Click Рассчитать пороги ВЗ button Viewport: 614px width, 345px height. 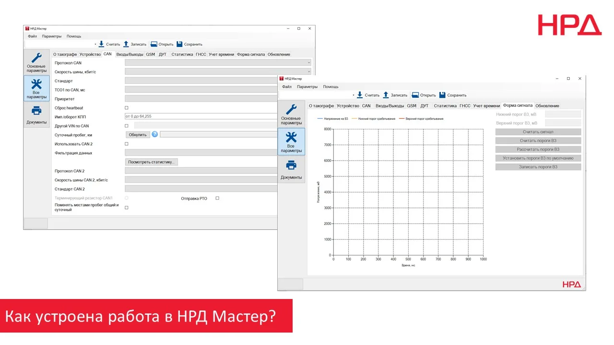click(538, 149)
